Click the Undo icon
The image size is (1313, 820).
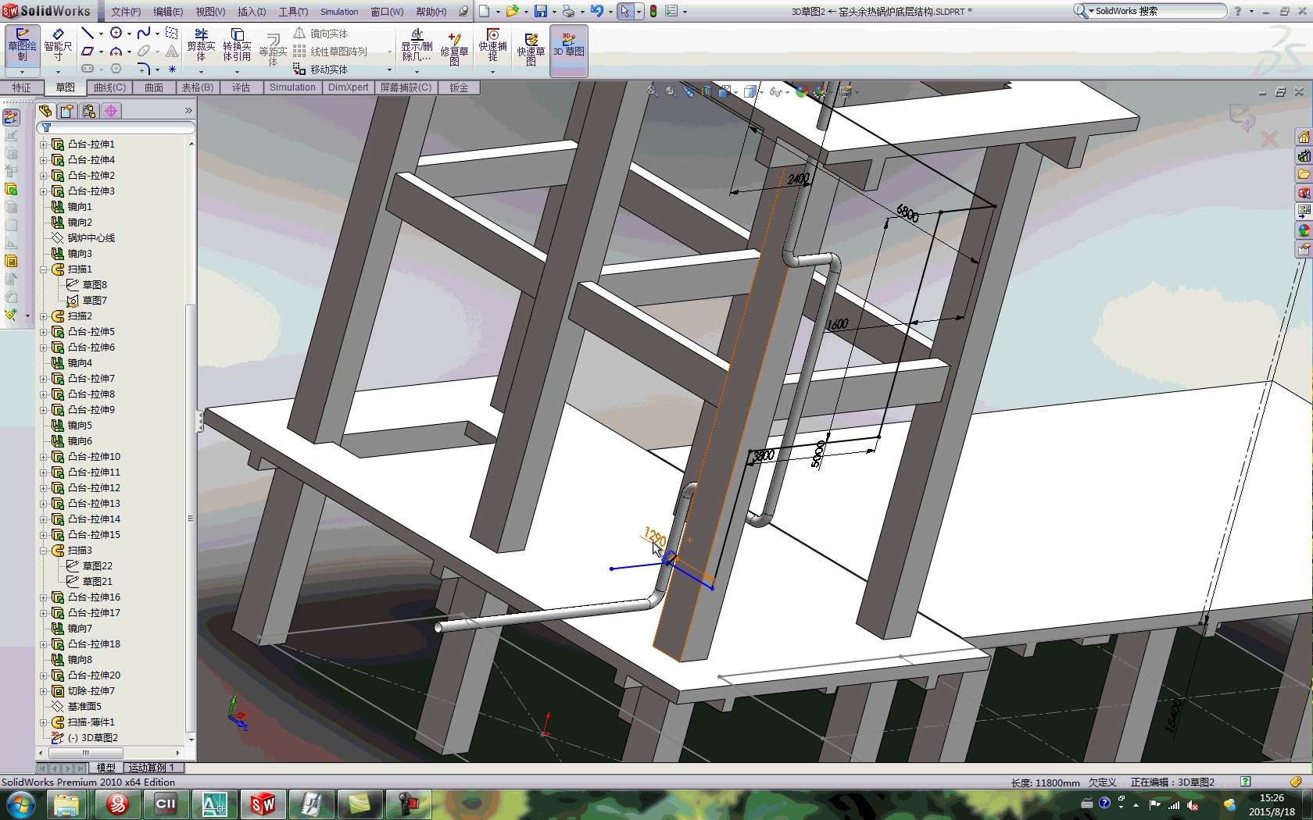[x=597, y=11]
